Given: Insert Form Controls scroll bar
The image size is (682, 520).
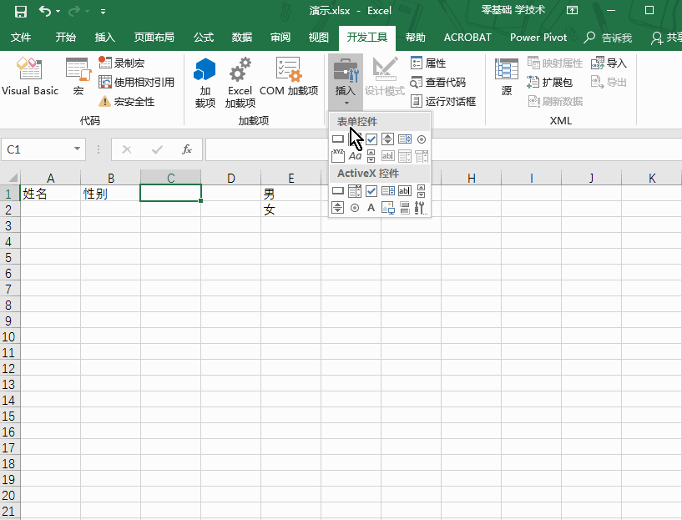Looking at the screenshot, I should click(x=371, y=155).
